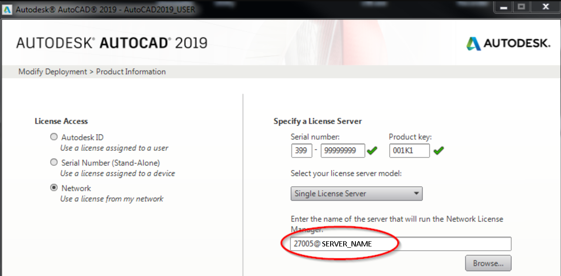Click the green checkmark beside the product key
This screenshot has height=276, width=561.
[439, 150]
